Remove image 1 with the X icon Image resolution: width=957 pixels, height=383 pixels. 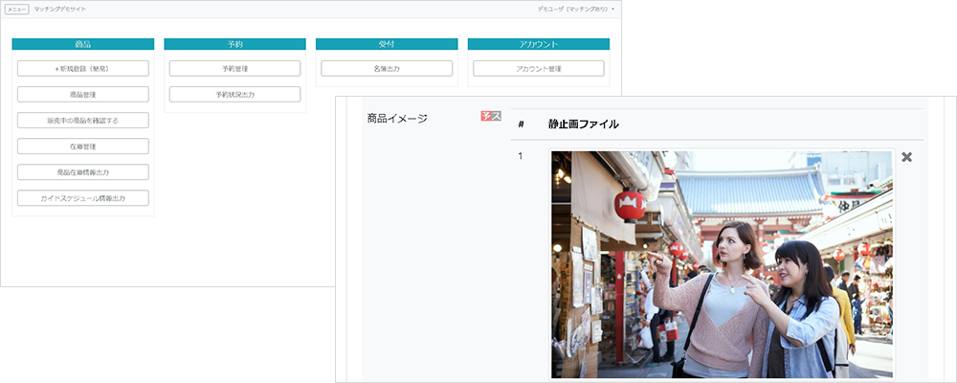907,157
